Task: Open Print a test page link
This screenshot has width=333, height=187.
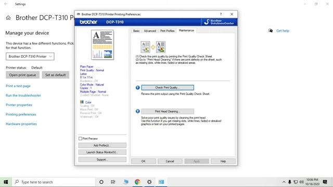Action: click(x=18, y=86)
